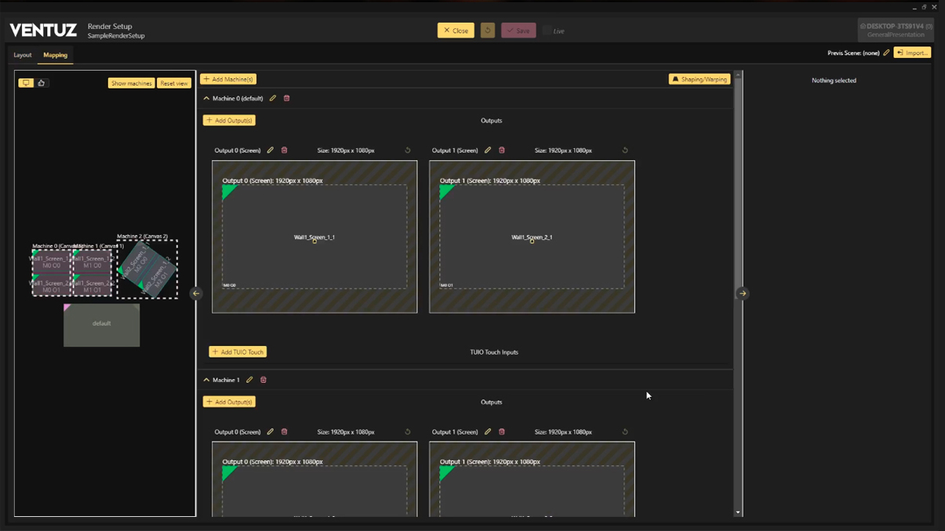Viewport: 945px width, 531px height.
Task: Click Add Machine(s) button
Action: tap(228, 79)
